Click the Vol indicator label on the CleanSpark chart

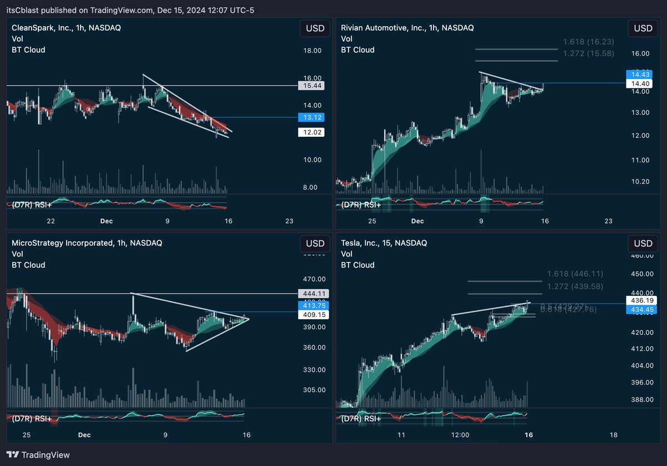(17, 38)
